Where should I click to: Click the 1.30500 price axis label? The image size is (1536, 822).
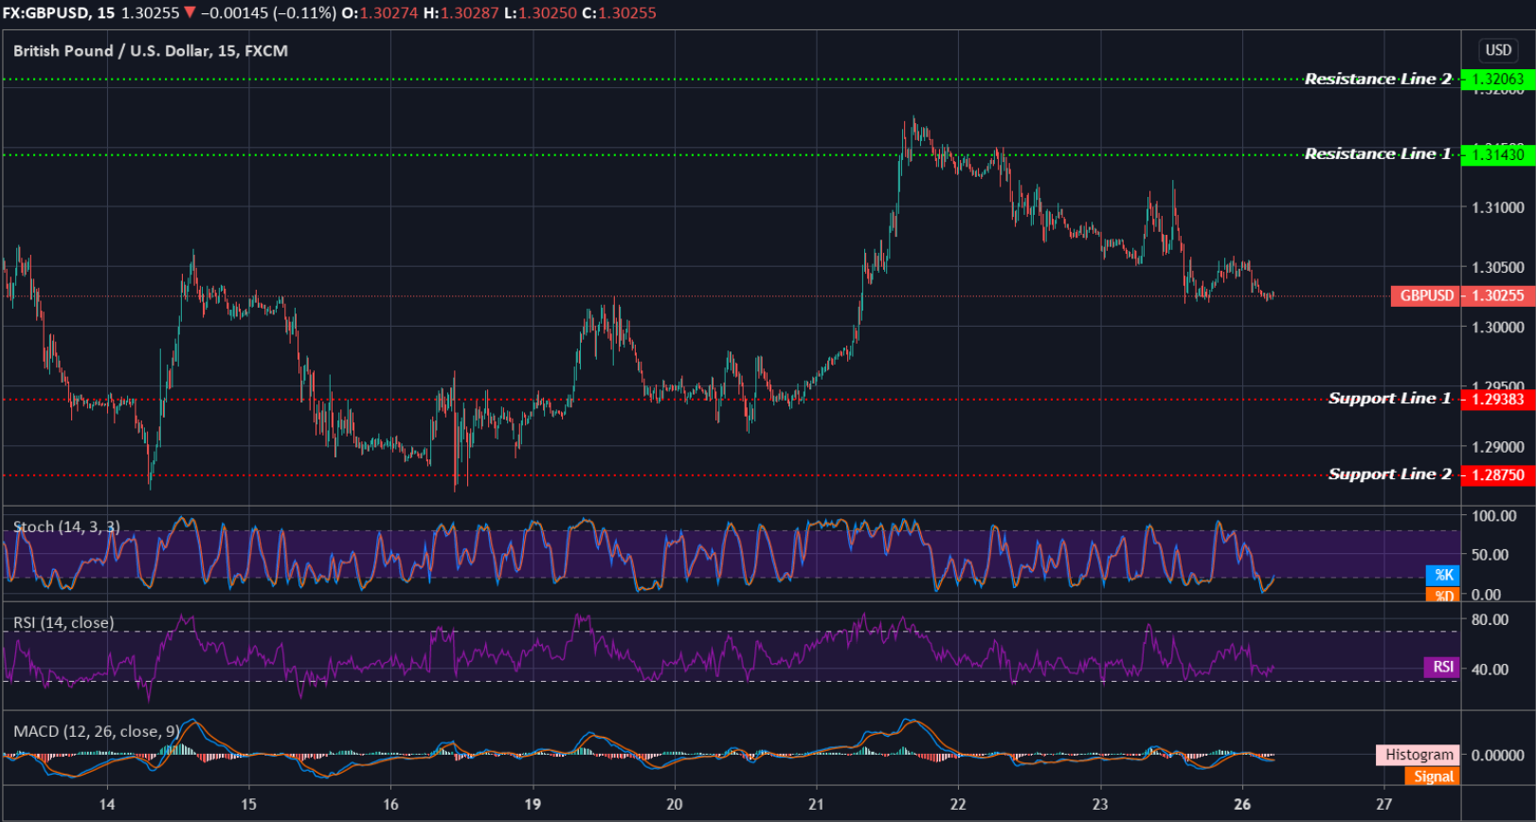click(1497, 267)
